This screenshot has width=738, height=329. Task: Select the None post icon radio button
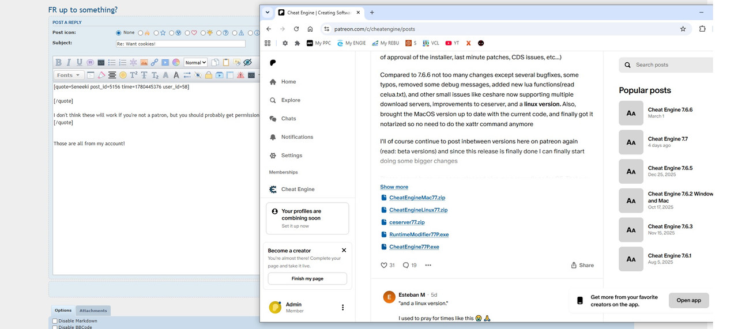[x=119, y=33]
